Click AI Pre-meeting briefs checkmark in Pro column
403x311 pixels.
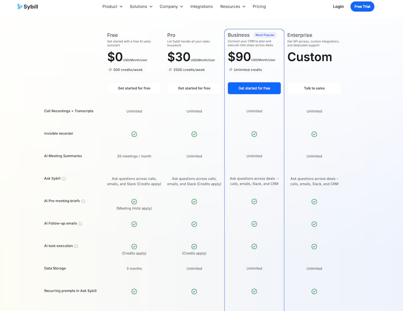click(x=194, y=202)
